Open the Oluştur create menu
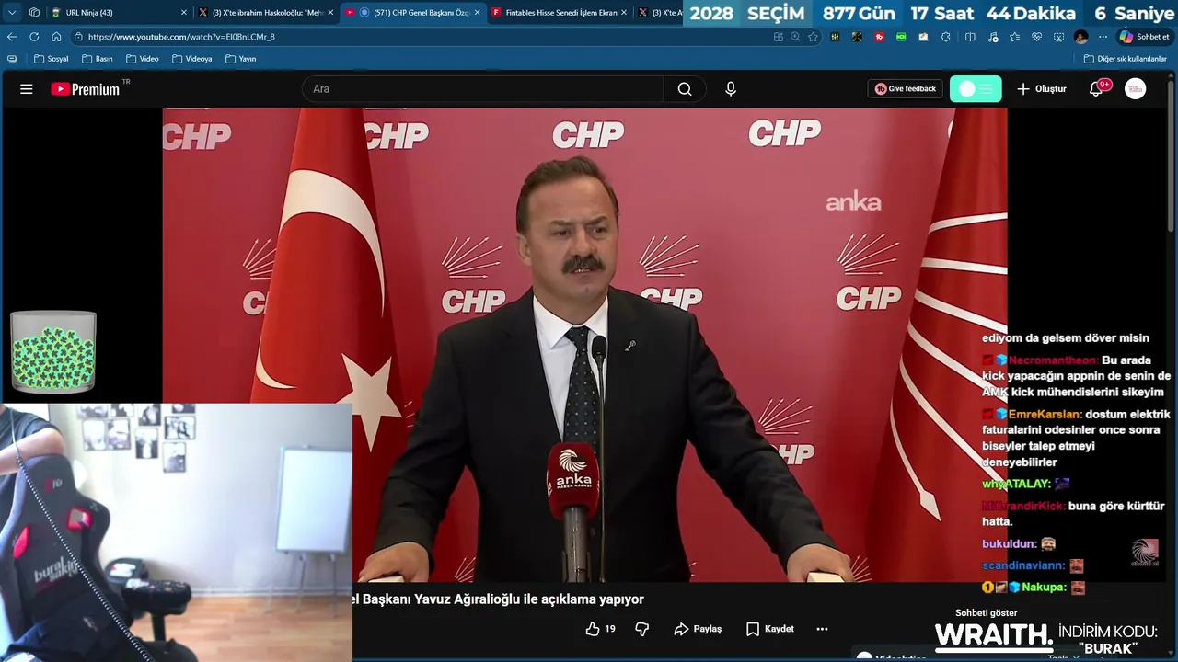Screen dimensions: 1178x662 tap(1042, 89)
